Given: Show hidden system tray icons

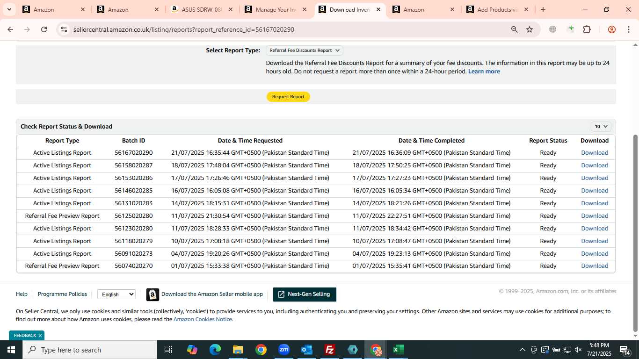Looking at the screenshot, I should [x=523, y=350].
